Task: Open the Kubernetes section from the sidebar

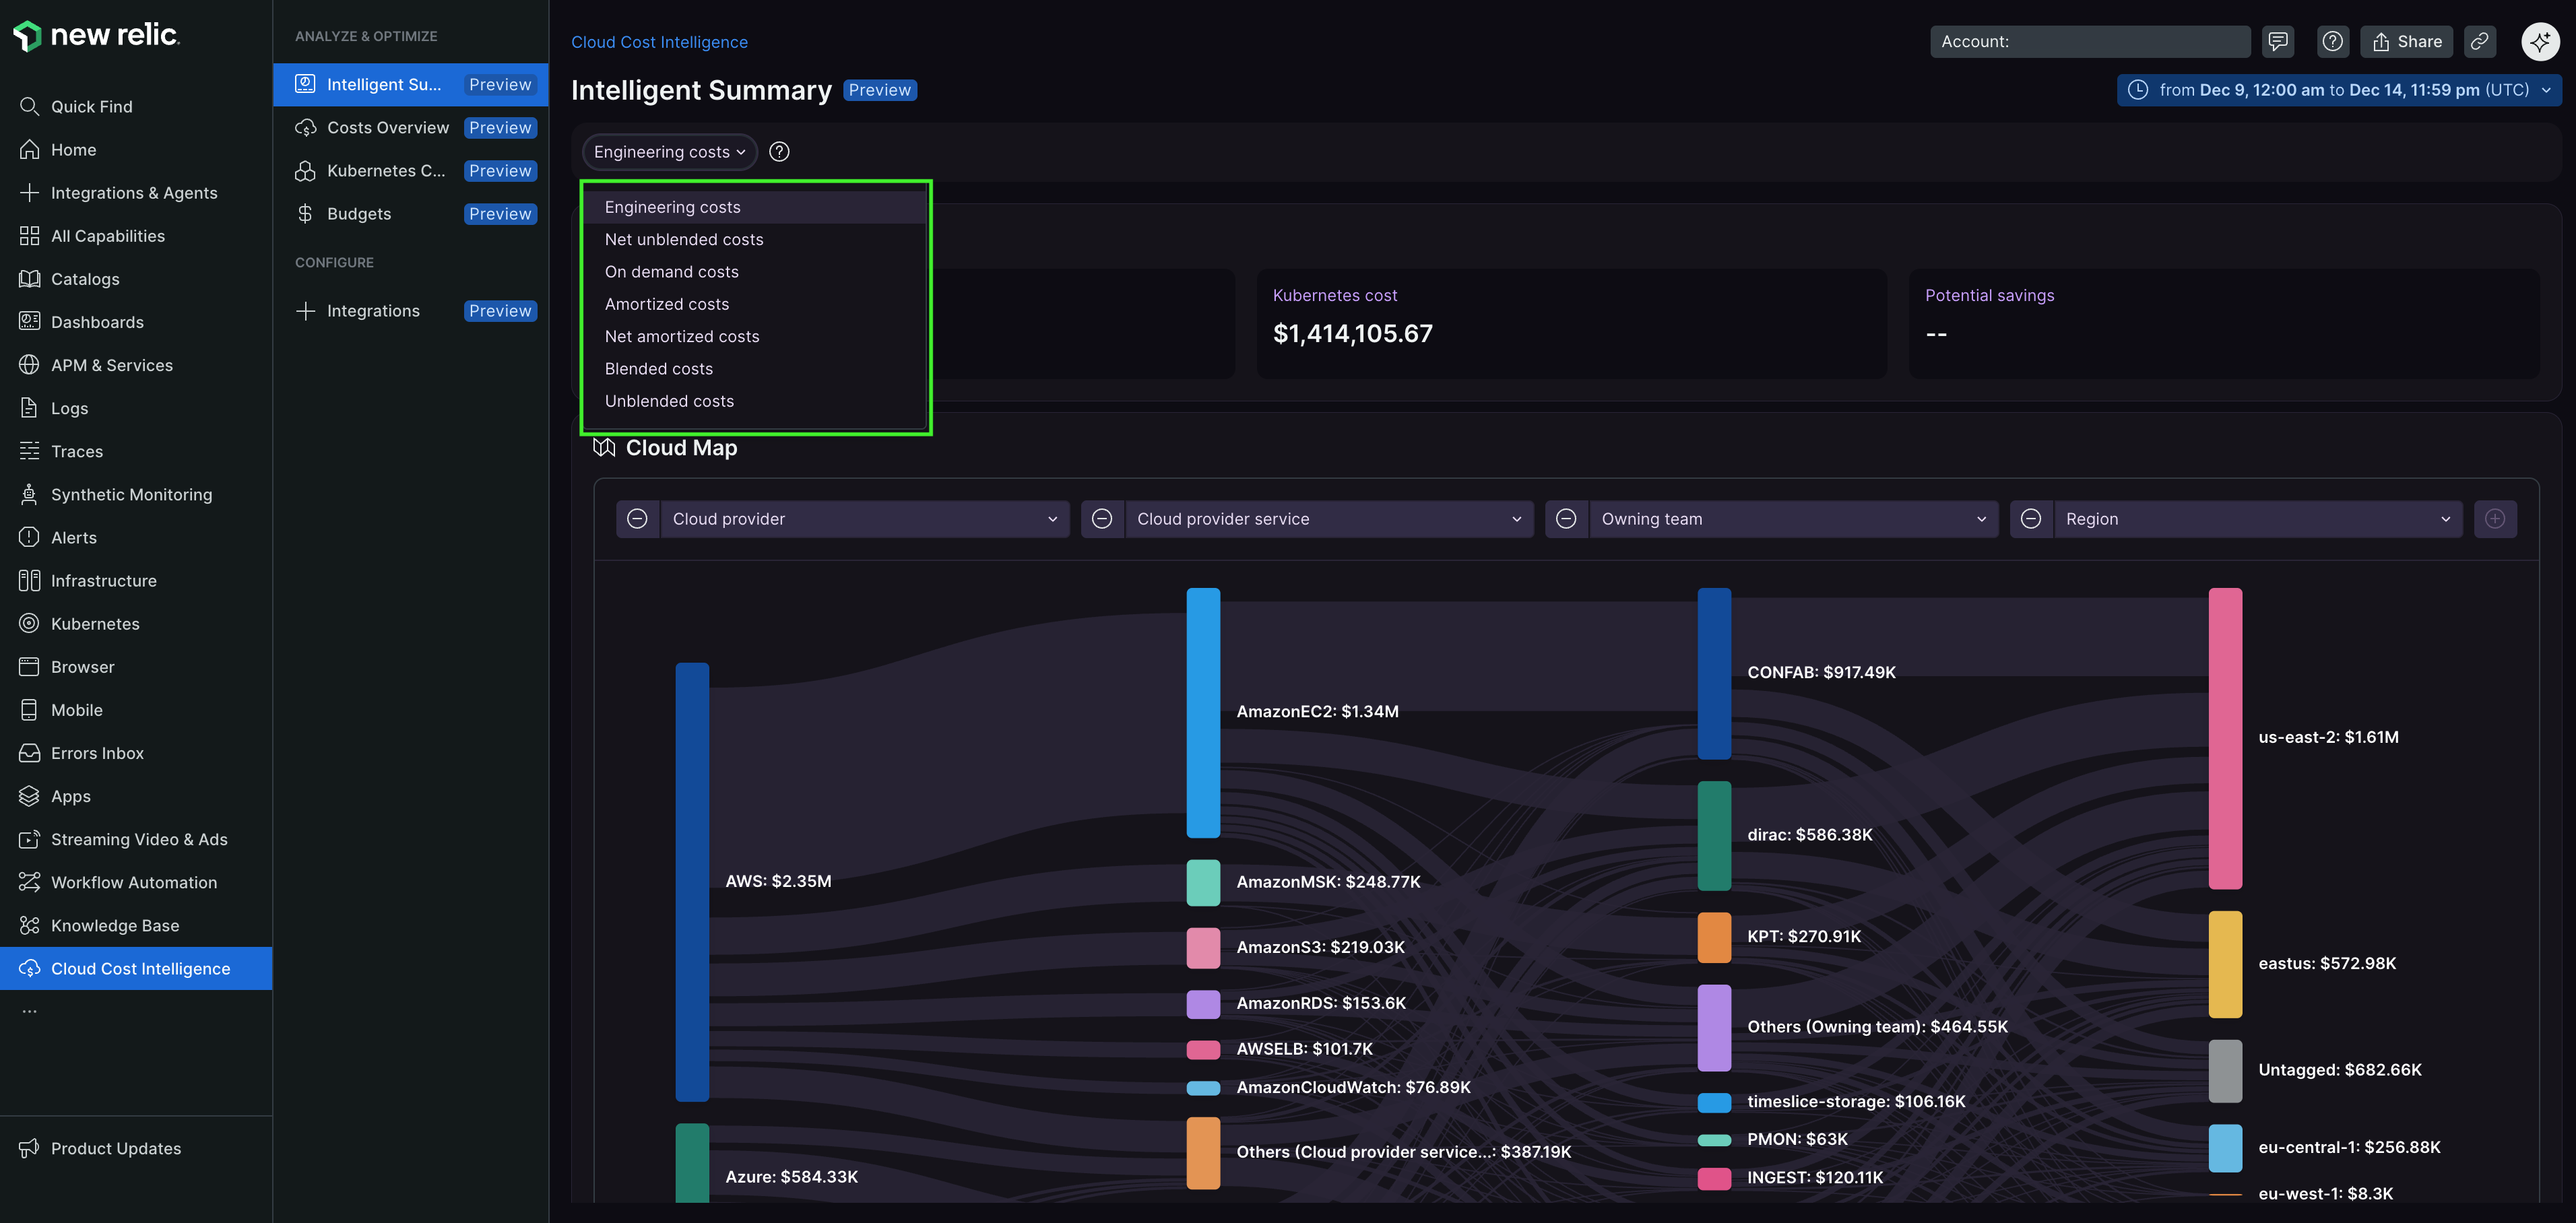Action: [95, 623]
